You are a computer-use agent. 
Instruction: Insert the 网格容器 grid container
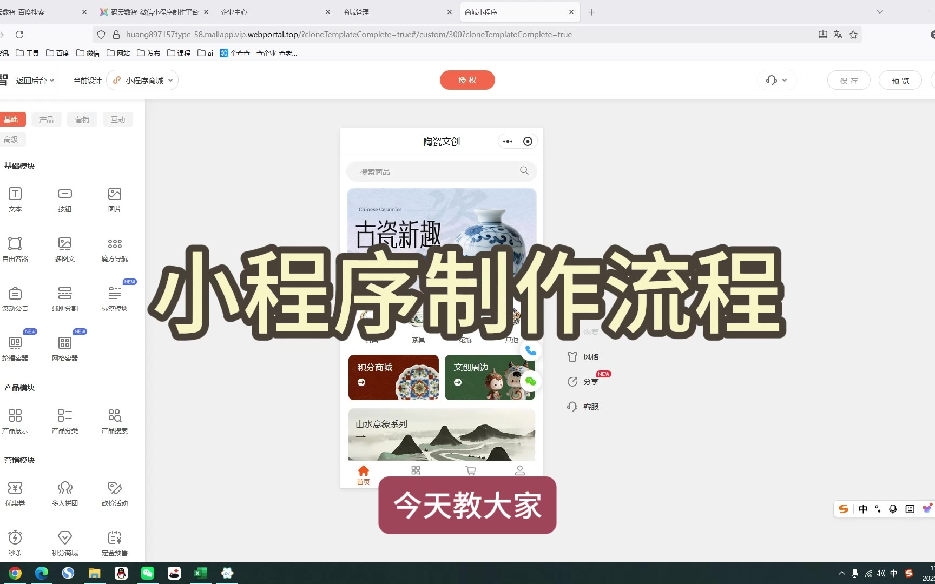(x=65, y=349)
